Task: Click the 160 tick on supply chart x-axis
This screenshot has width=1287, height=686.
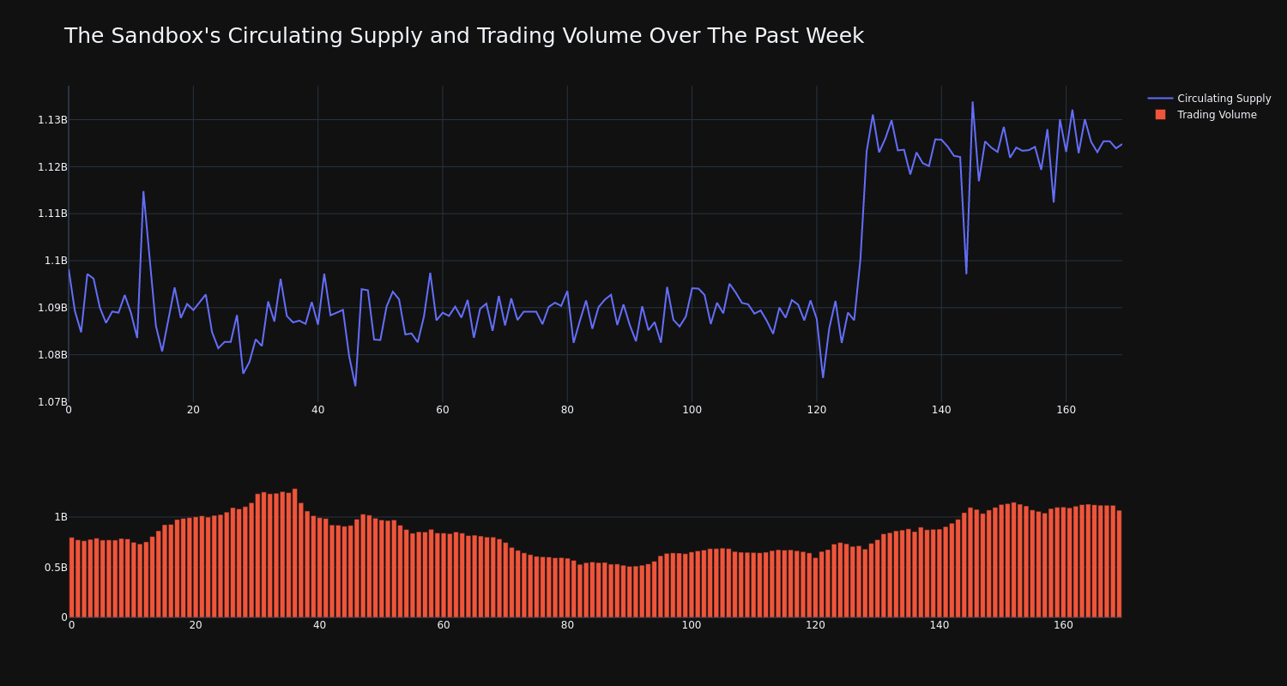Action: tap(1066, 410)
